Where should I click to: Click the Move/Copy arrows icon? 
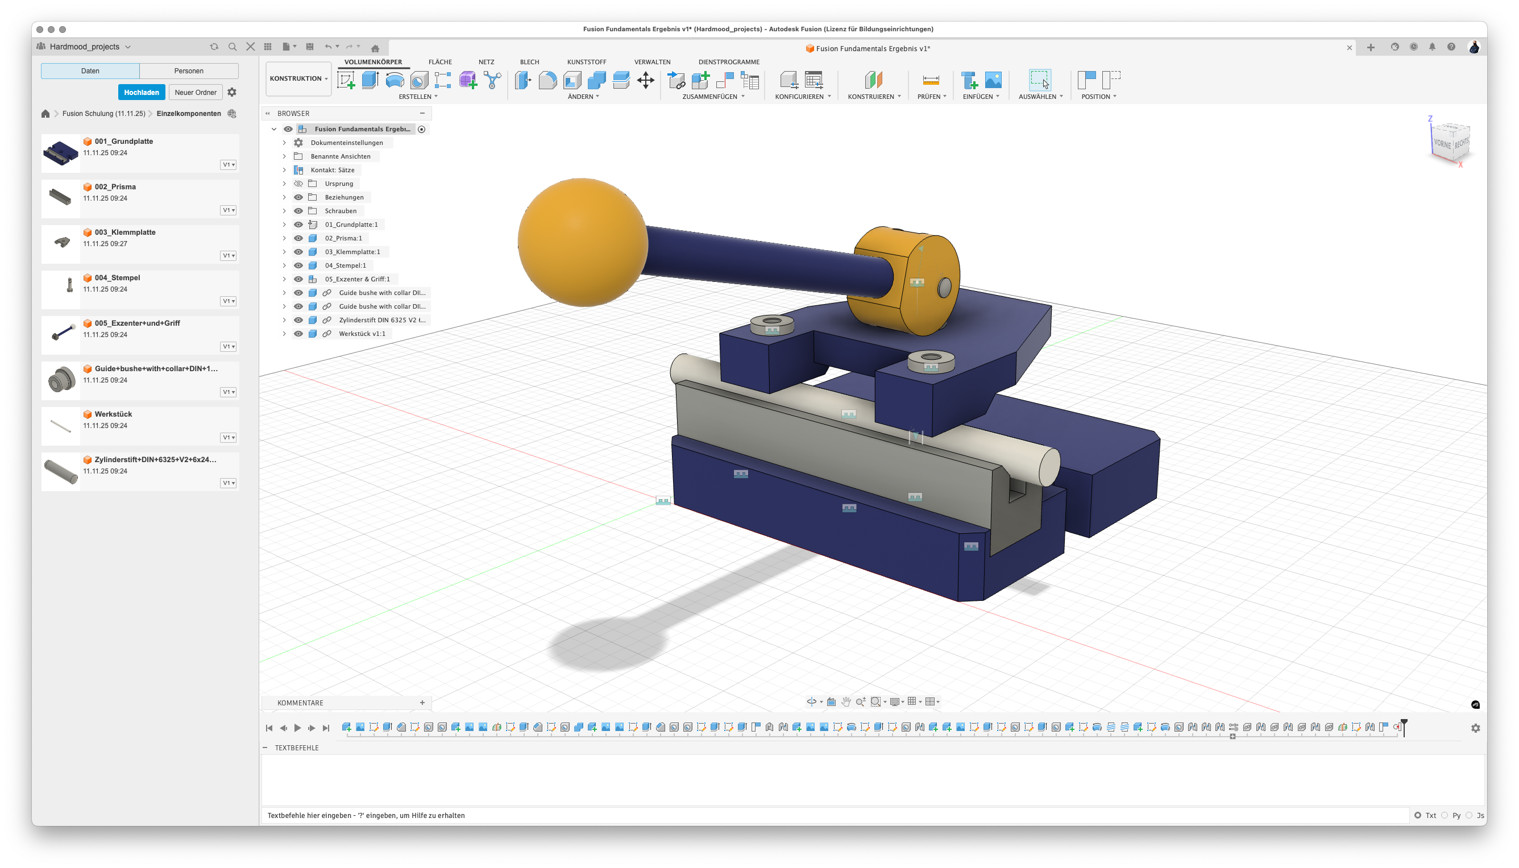click(646, 80)
